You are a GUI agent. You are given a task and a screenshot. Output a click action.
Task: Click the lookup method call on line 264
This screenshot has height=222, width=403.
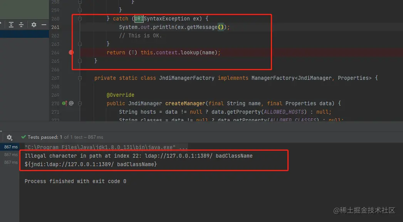point(190,52)
